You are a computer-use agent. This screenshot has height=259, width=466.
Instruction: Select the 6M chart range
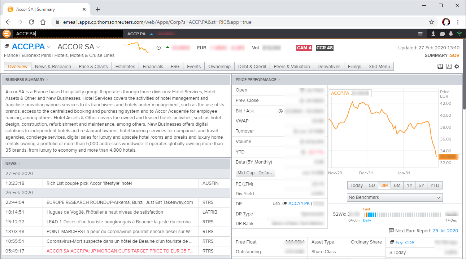397,185
